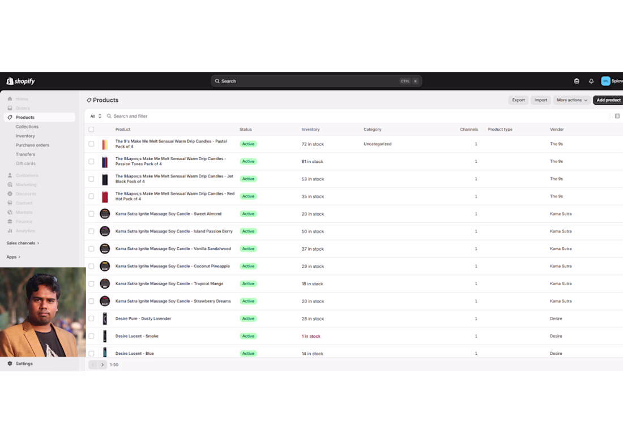Click the Content icon in sidebar

pyautogui.click(x=10, y=203)
